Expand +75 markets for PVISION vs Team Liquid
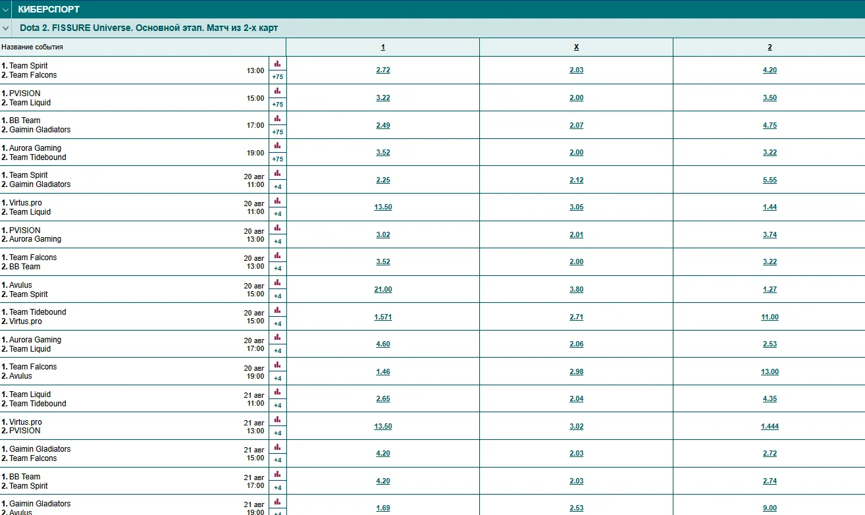This screenshot has width=865, height=515. coord(277,104)
